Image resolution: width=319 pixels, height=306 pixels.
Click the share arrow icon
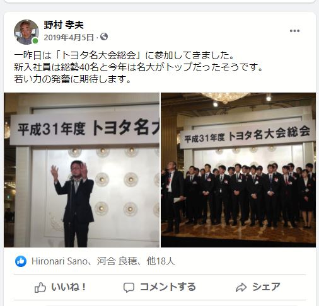point(241,287)
